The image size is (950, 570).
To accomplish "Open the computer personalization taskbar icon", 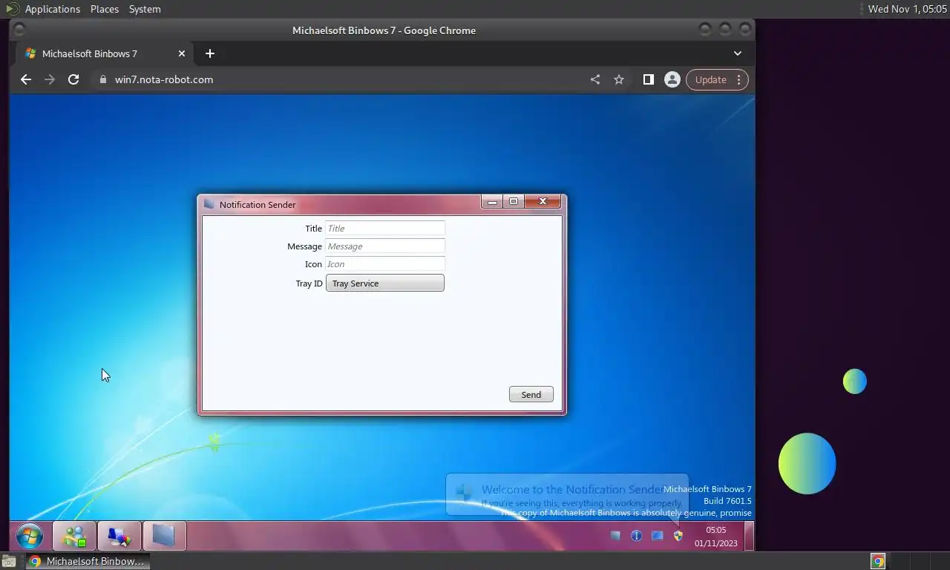I will [119, 536].
